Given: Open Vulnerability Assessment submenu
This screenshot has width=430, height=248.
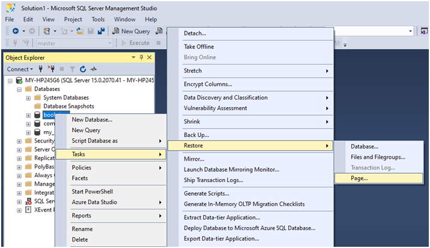Looking at the screenshot, I should [x=250, y=108].
